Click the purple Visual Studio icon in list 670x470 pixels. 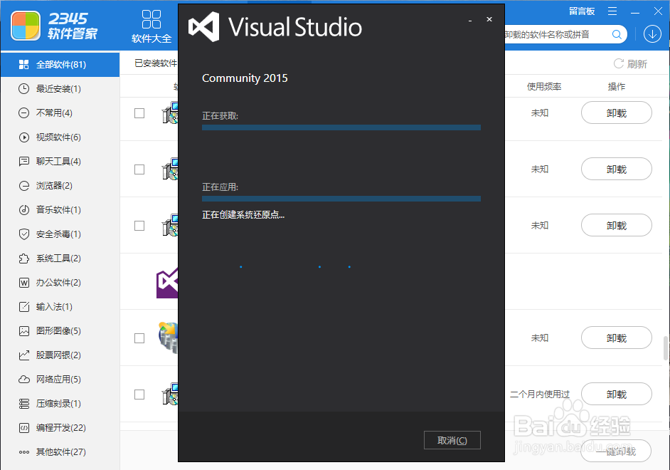tap(167, 282)
